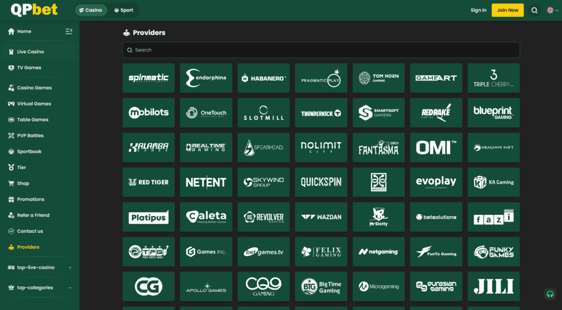Screen dimensions: 562x310
Task: Open the Refer a Friend link
Action: (33, 215)
